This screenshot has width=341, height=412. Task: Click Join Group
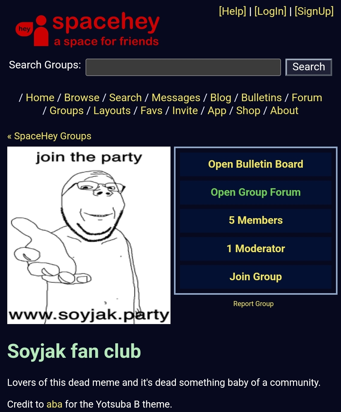click(x=256, y=277)
